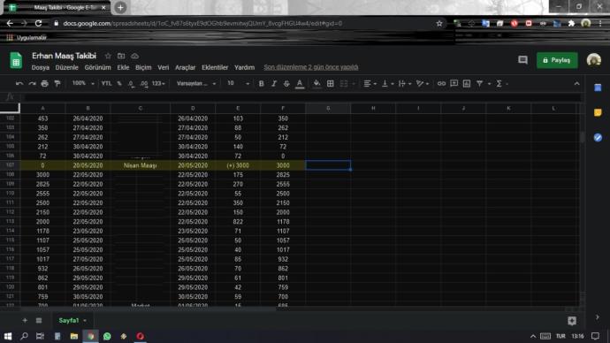Check cloud save status icon
The image size is (610, 343).
[134, 56]
